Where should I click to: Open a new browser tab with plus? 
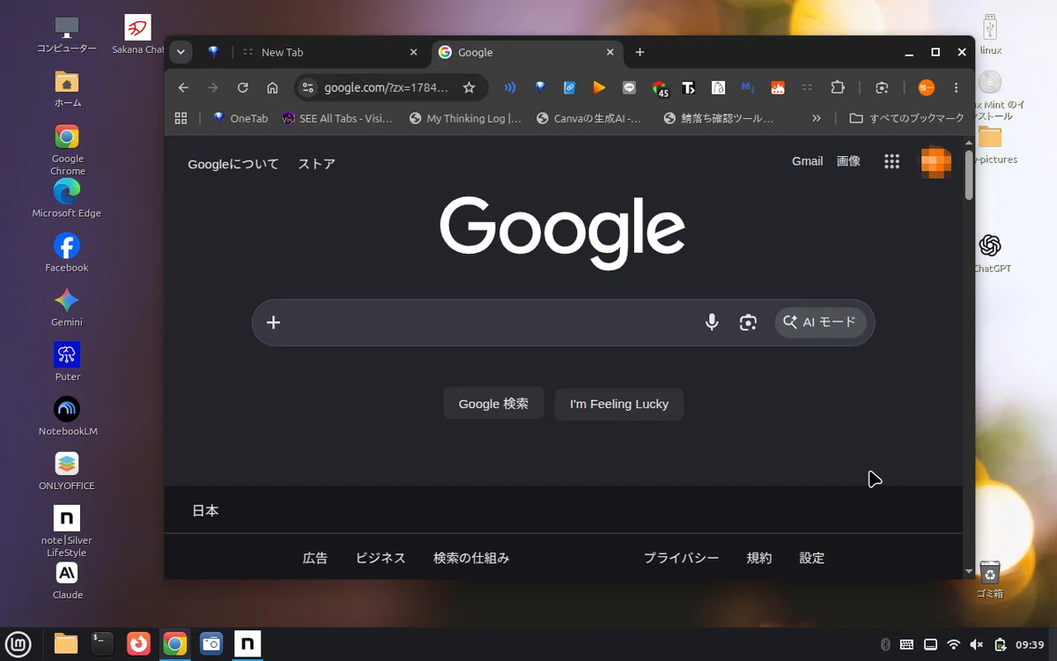coord(639,52)
